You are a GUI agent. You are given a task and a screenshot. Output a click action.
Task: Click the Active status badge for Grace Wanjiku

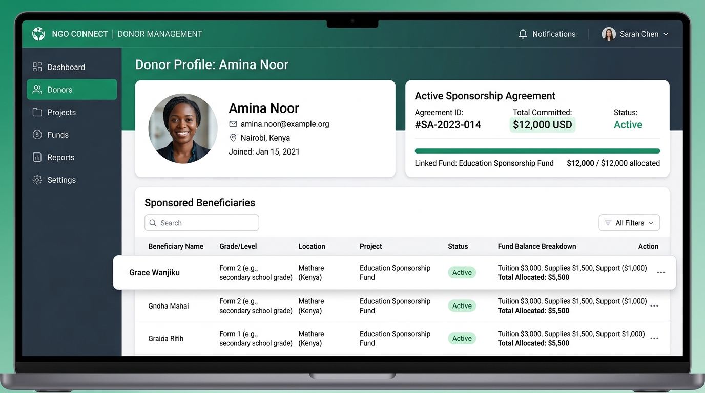462,273
